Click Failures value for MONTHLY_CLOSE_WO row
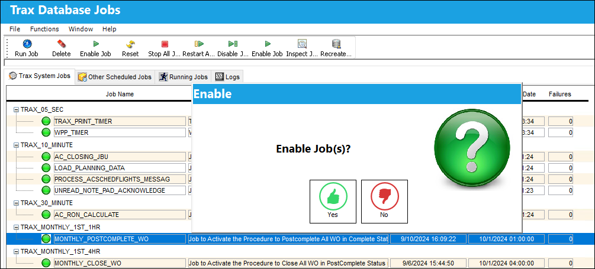Viewport: 595px width, 269px height. tap(561, 263)
